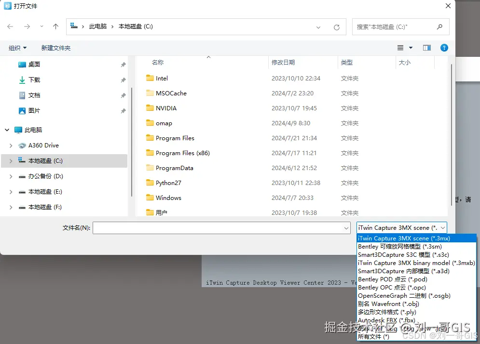This screenshot has width=480, height=344.
Task: Sort by 修改日期 column header
Action: click(x=283, y=62)
